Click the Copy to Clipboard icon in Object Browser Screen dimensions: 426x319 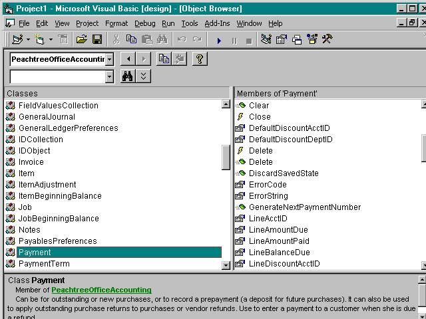click(x=163, y=59)
